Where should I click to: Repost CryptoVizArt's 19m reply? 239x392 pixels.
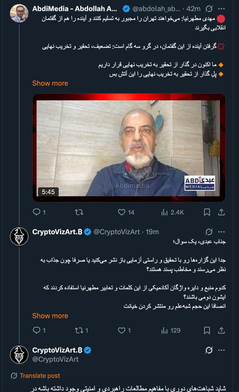point(79,330)
